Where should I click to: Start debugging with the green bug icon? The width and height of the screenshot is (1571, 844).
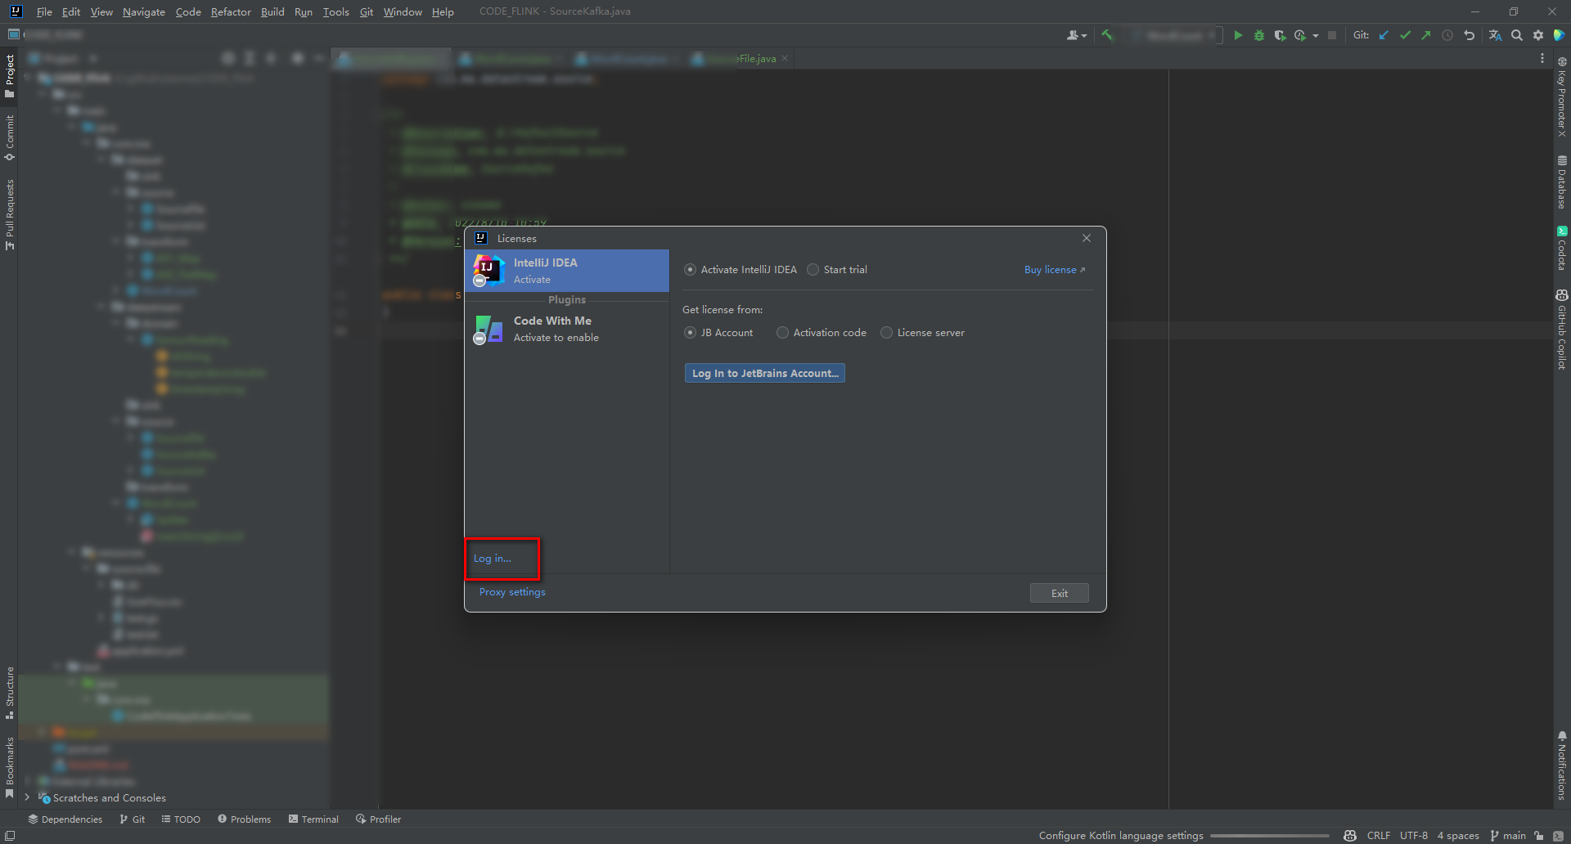click(x=1259, y=35)
